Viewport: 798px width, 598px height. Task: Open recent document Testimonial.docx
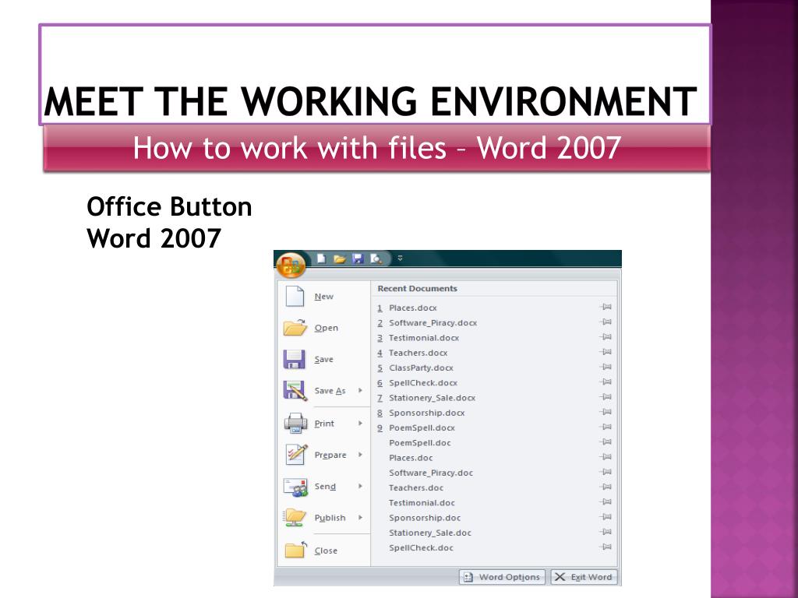(423, 338)
